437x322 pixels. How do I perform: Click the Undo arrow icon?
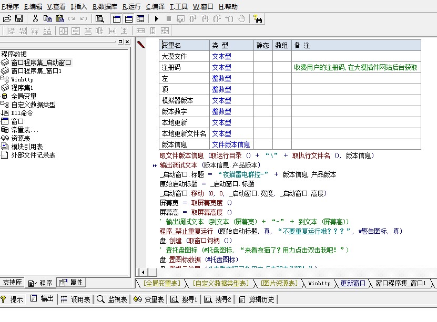[84, 18]
